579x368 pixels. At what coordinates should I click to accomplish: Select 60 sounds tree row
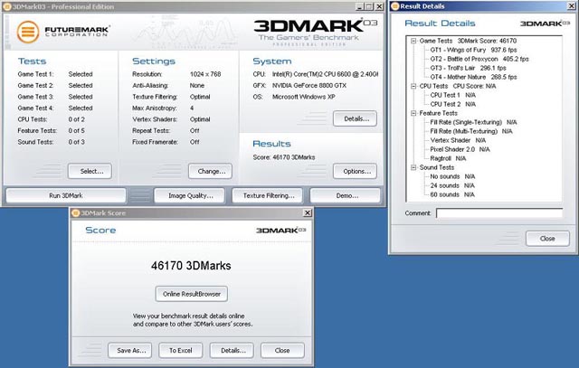tap(452, 194)
